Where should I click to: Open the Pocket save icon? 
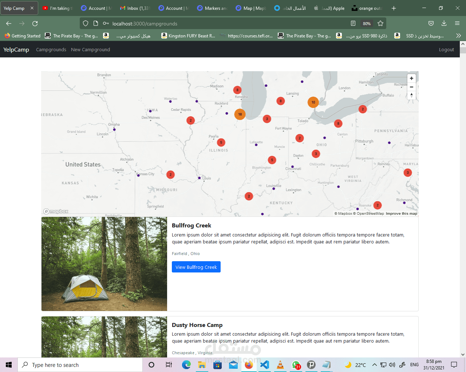tap(431, 23)
